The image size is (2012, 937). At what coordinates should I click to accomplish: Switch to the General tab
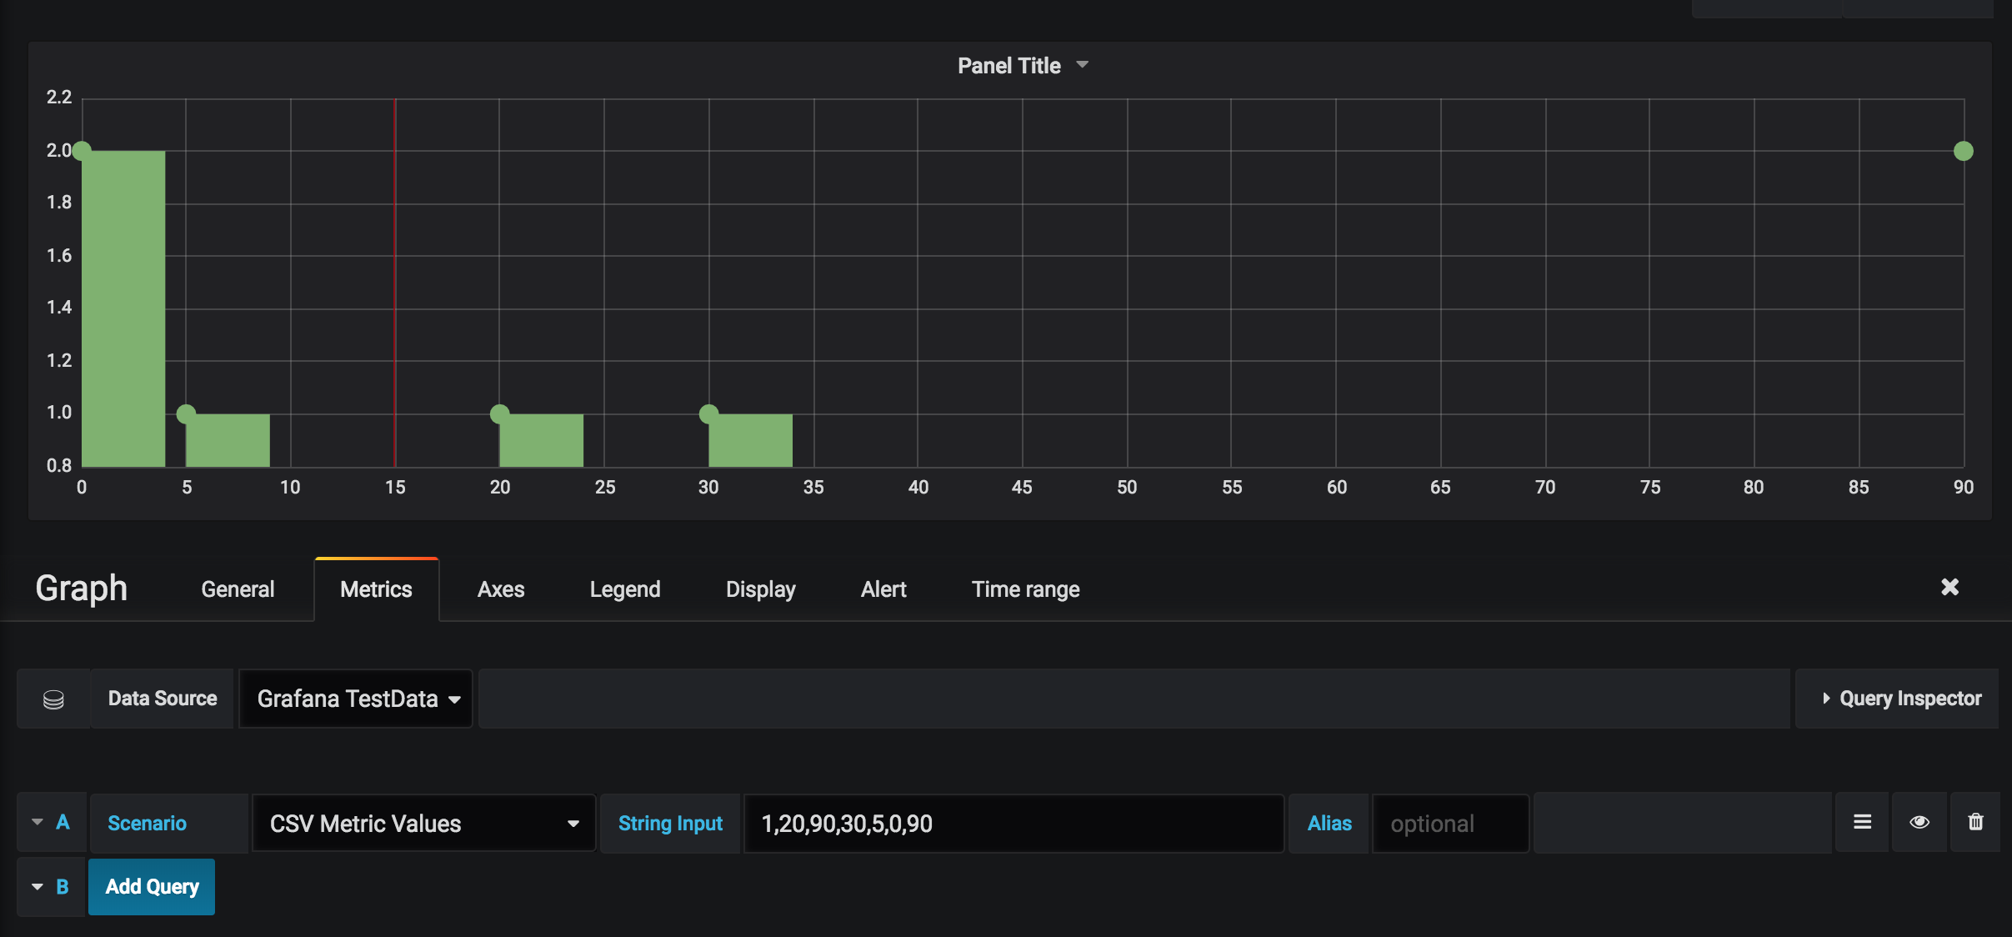tap(238, 589)
